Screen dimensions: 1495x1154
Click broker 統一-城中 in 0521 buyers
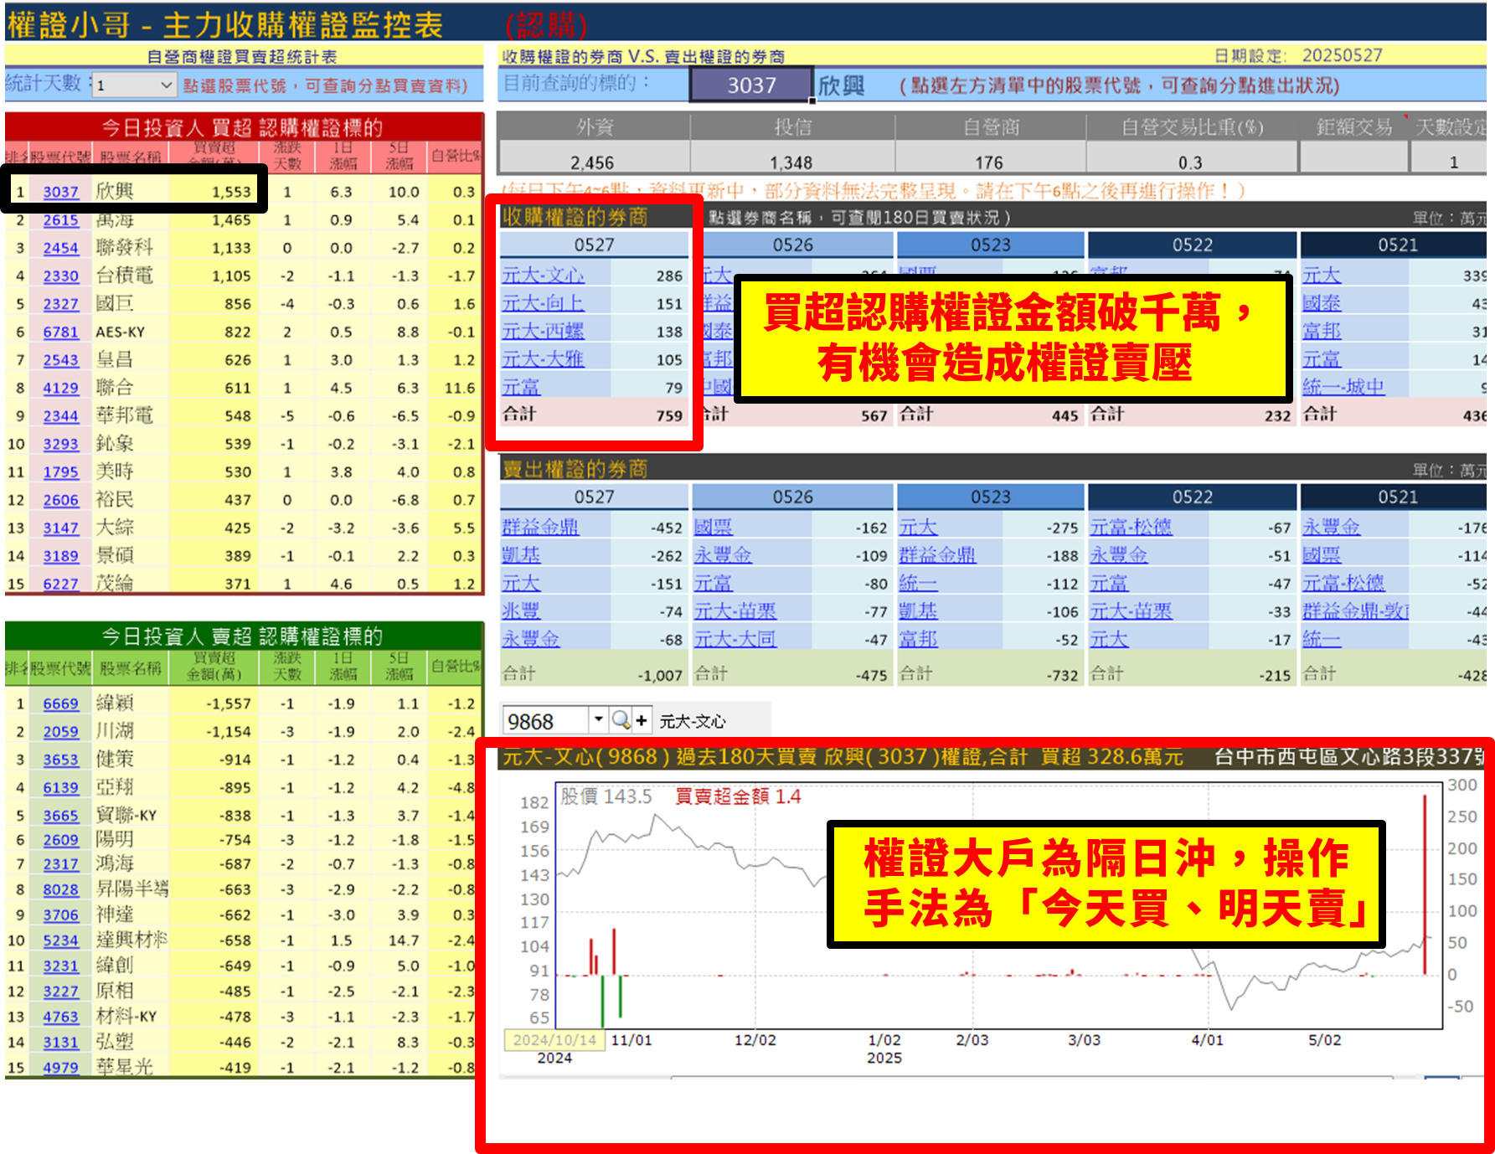pos(1343,387)
